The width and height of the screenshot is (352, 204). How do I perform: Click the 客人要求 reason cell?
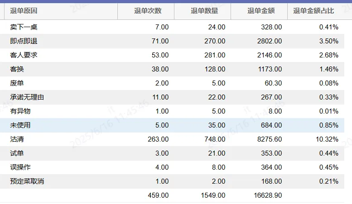pyautogui.click(x=24, y=55)
